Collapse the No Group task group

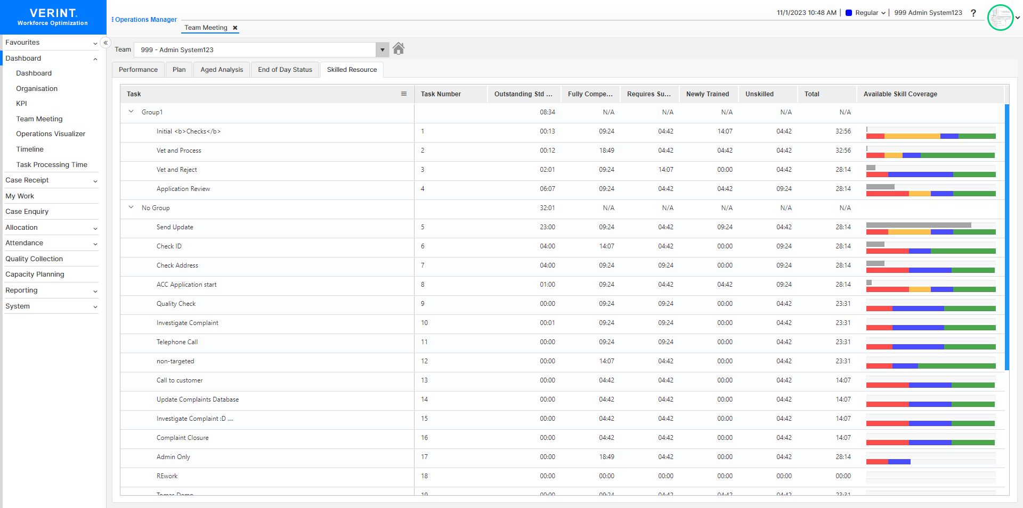pyautogui.click(x=131, y=207)
